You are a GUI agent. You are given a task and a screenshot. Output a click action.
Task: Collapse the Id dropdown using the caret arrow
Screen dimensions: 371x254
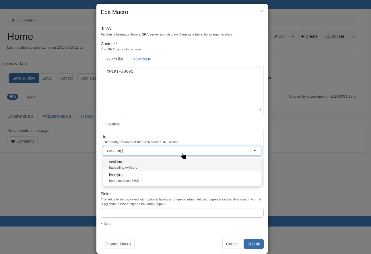[255, 151]
